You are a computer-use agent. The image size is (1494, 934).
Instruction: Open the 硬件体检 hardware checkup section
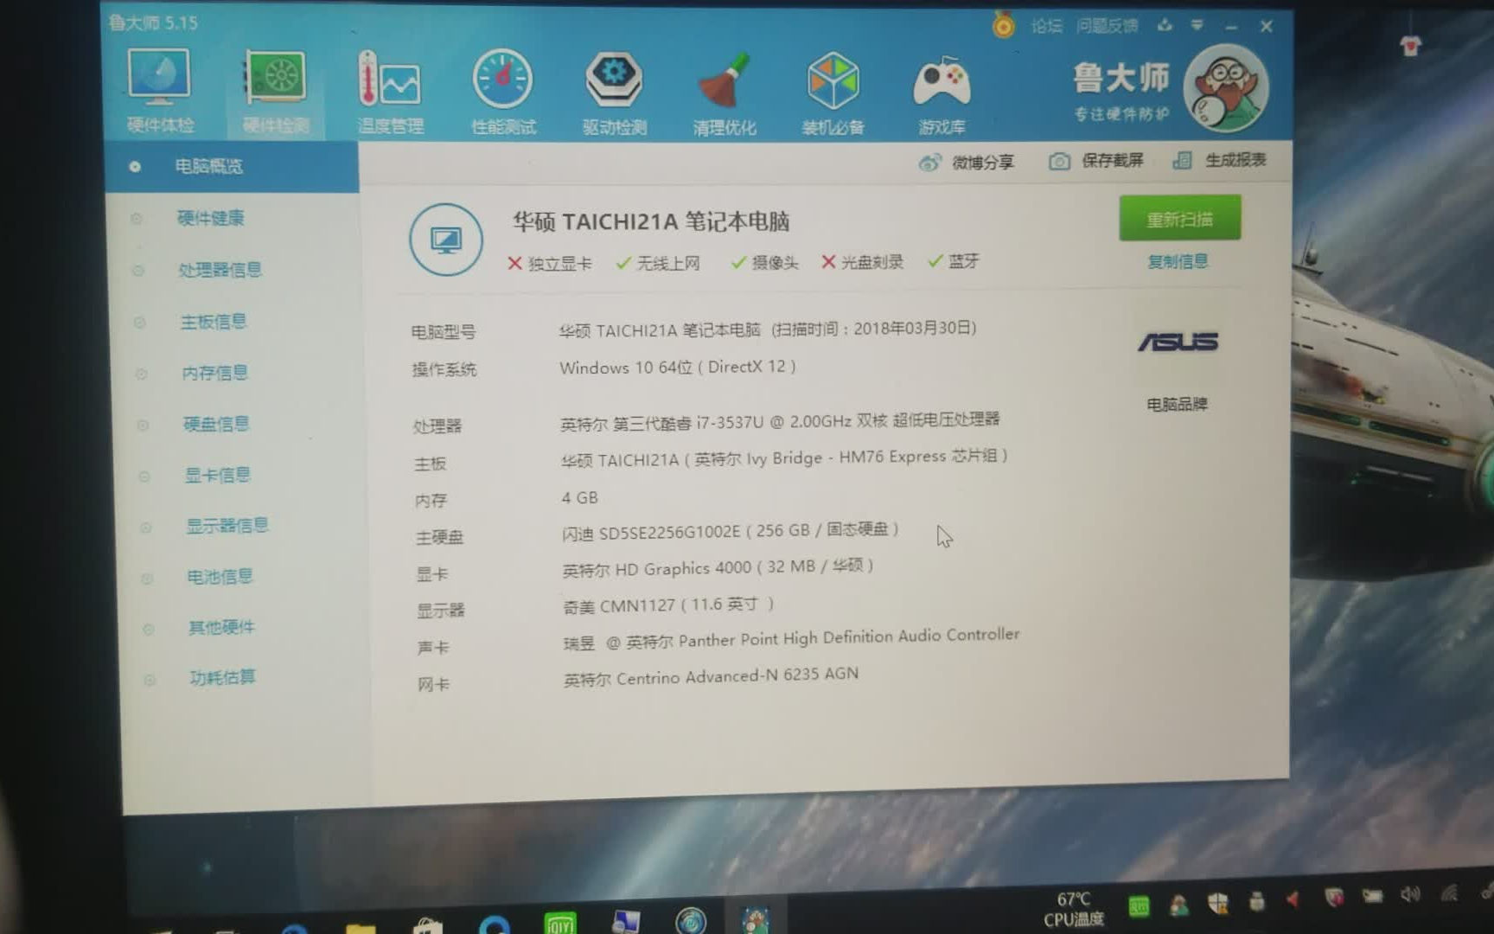[x=159, y=91]
